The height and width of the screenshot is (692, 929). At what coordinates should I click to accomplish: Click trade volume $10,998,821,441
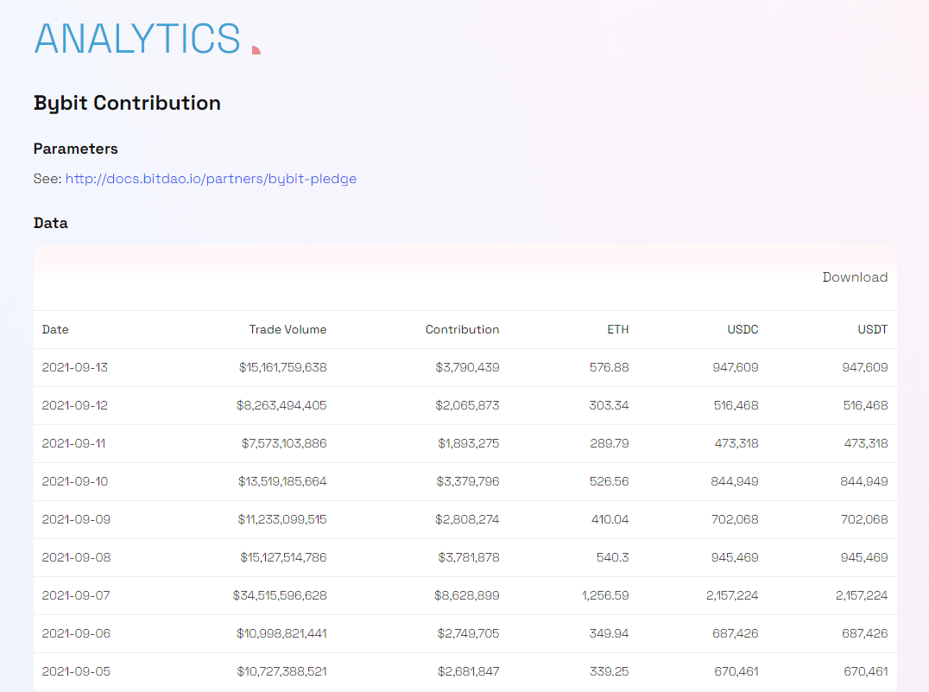pyautogui.click(x=281, y=633)
